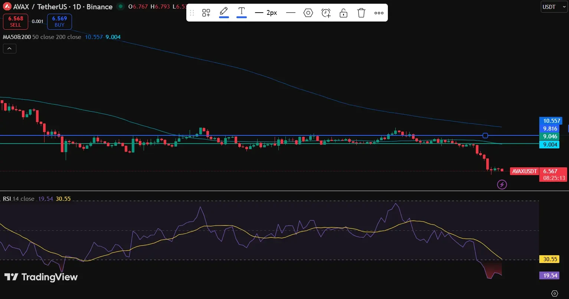Open the three-dot more options menu
569x299 pixels.
379,13
